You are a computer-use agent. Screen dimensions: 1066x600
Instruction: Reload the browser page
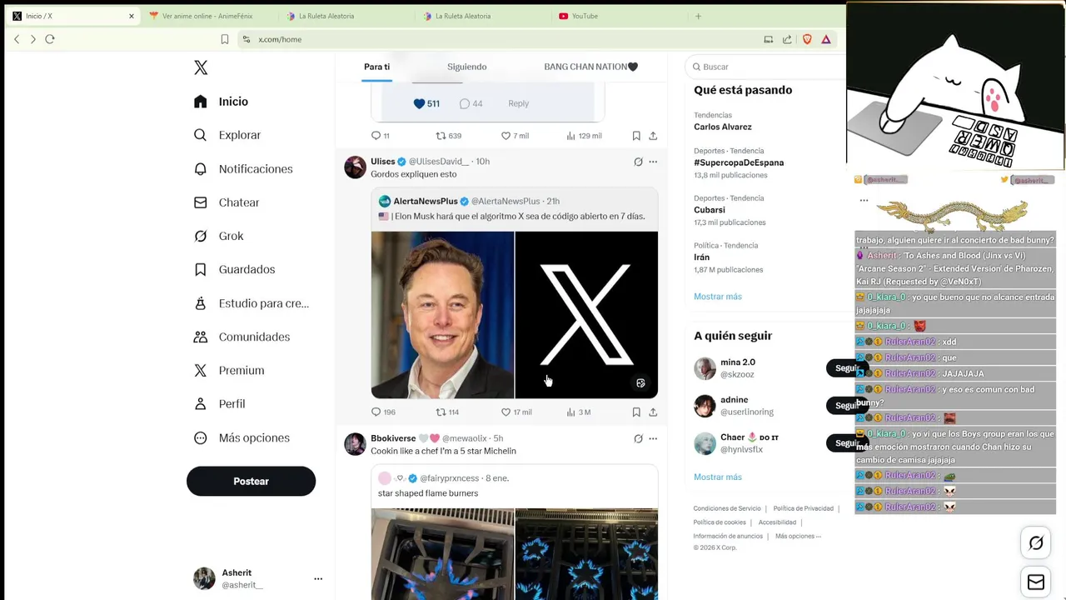point(50,39)
